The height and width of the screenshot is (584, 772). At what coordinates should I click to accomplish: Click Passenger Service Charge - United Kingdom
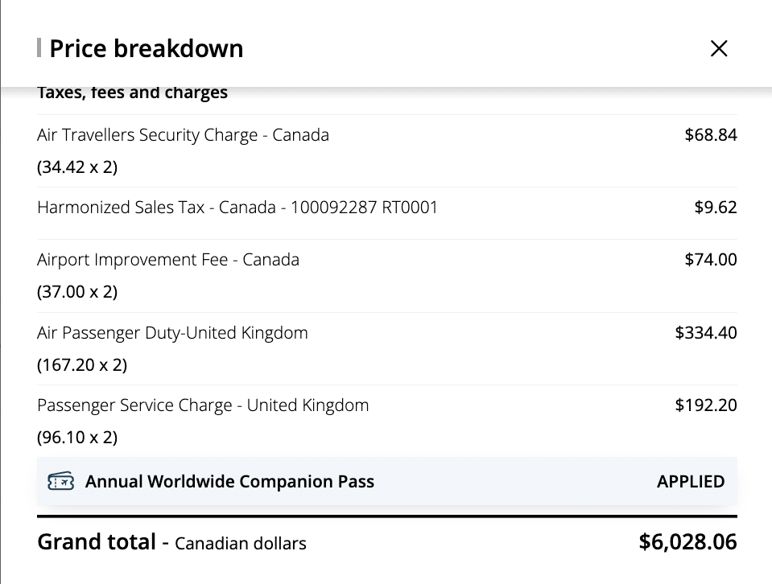203,405
